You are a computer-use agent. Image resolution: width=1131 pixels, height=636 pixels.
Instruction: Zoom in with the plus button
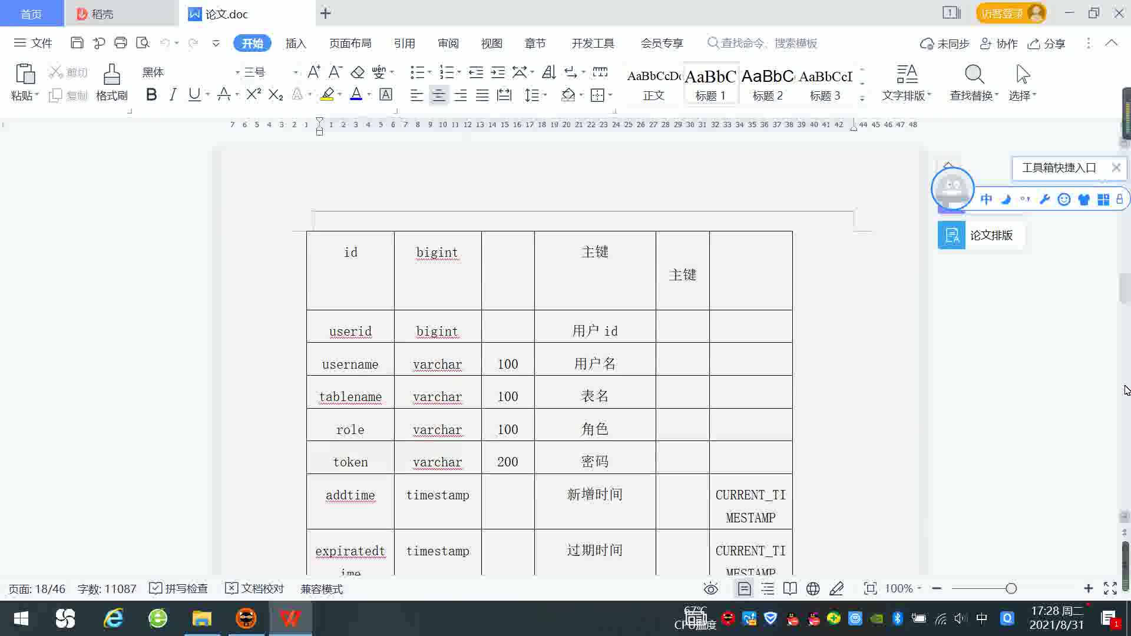click(1088, 588)
